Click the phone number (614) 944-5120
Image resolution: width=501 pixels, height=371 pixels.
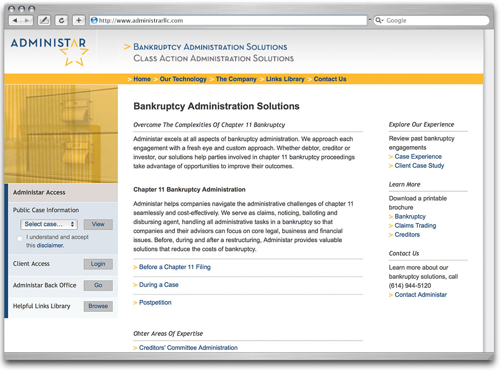coord(410,286)
